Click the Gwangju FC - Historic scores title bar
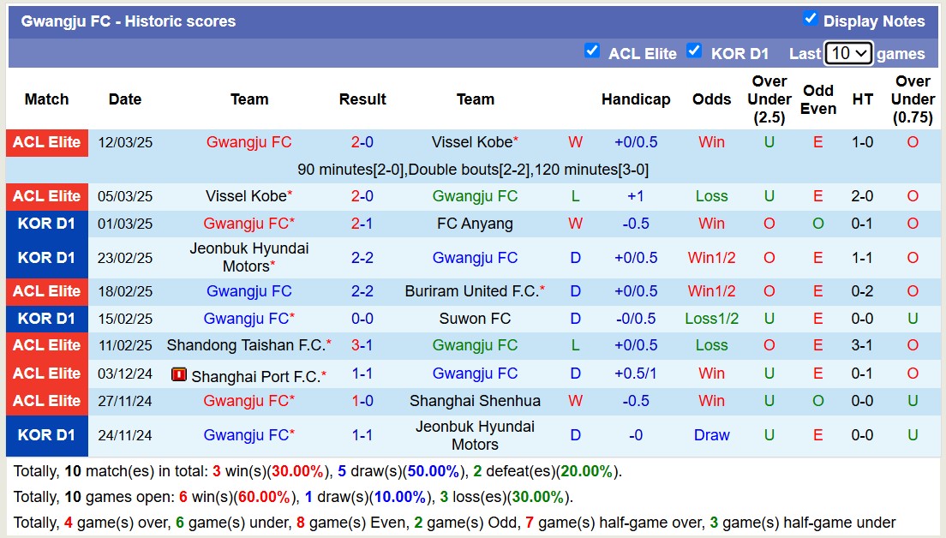946x538 pixels. pyautogui.click(x=129, y=21)
